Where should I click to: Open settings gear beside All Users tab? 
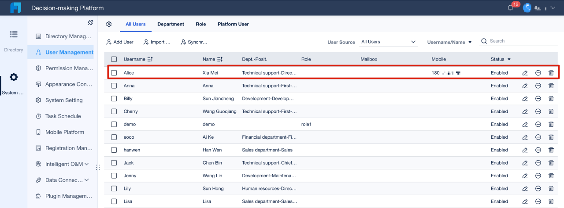point(109,24)
